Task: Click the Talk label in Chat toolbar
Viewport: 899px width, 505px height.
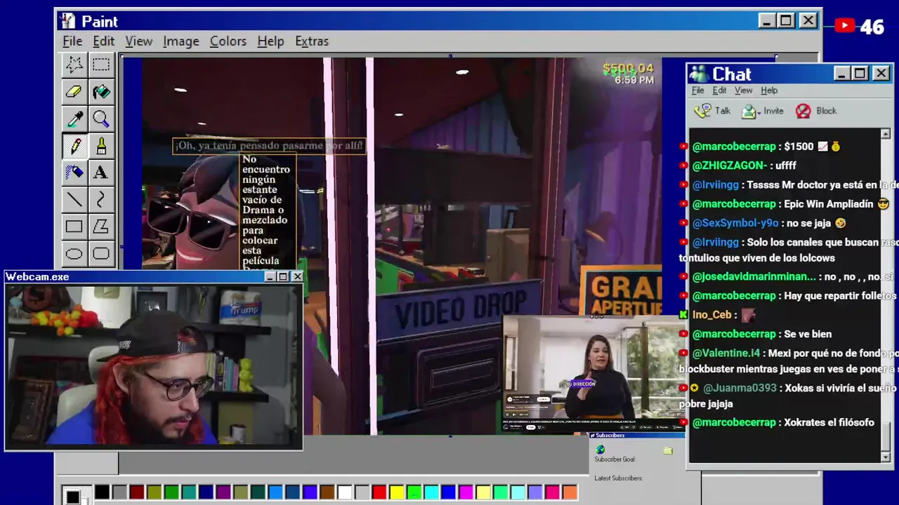Action: [x=723, y=111]
